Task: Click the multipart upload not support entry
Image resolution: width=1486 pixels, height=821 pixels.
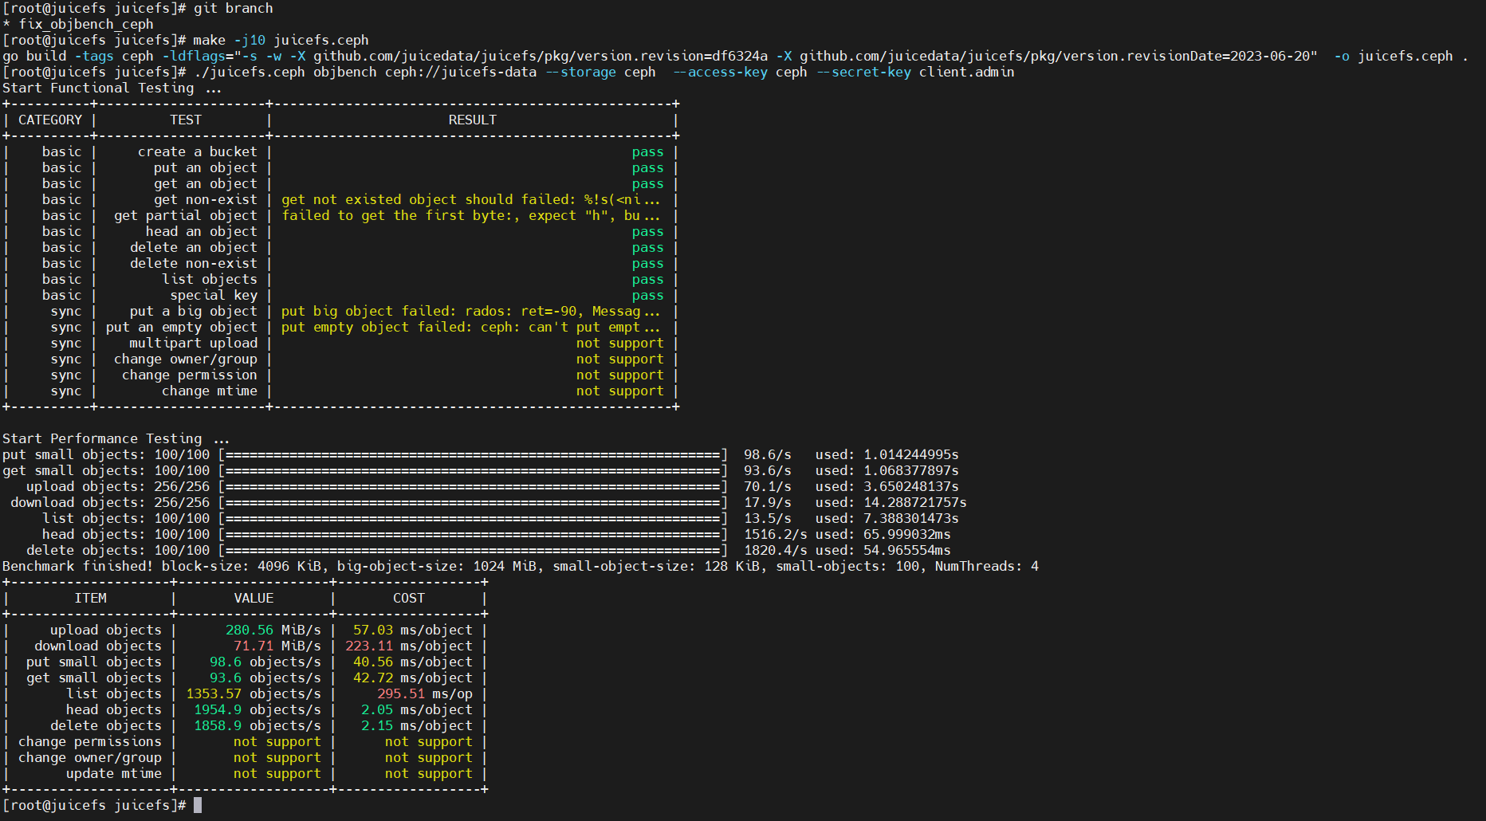Action: point(622,343)
